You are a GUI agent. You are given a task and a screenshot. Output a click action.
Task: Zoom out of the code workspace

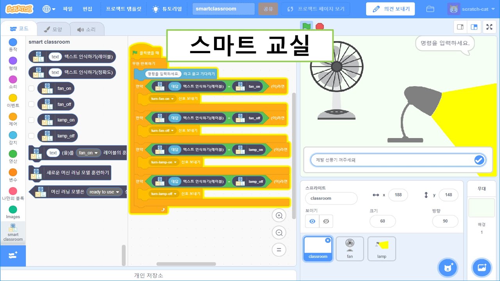tap(279, 233)
